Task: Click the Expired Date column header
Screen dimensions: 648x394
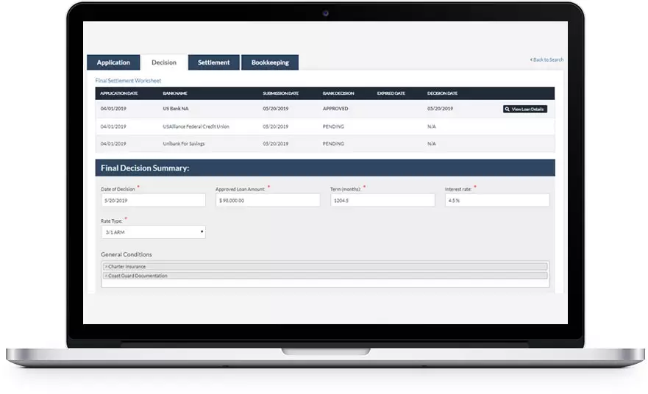Action: (391, 93)
